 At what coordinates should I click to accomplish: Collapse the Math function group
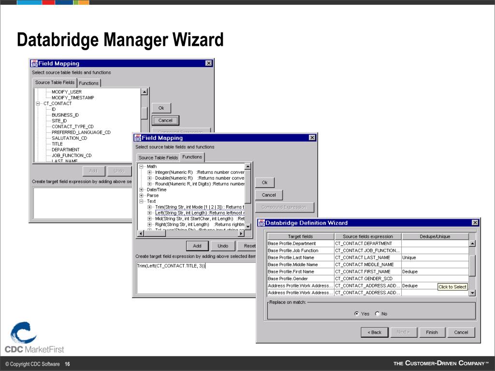click(142, 166)
